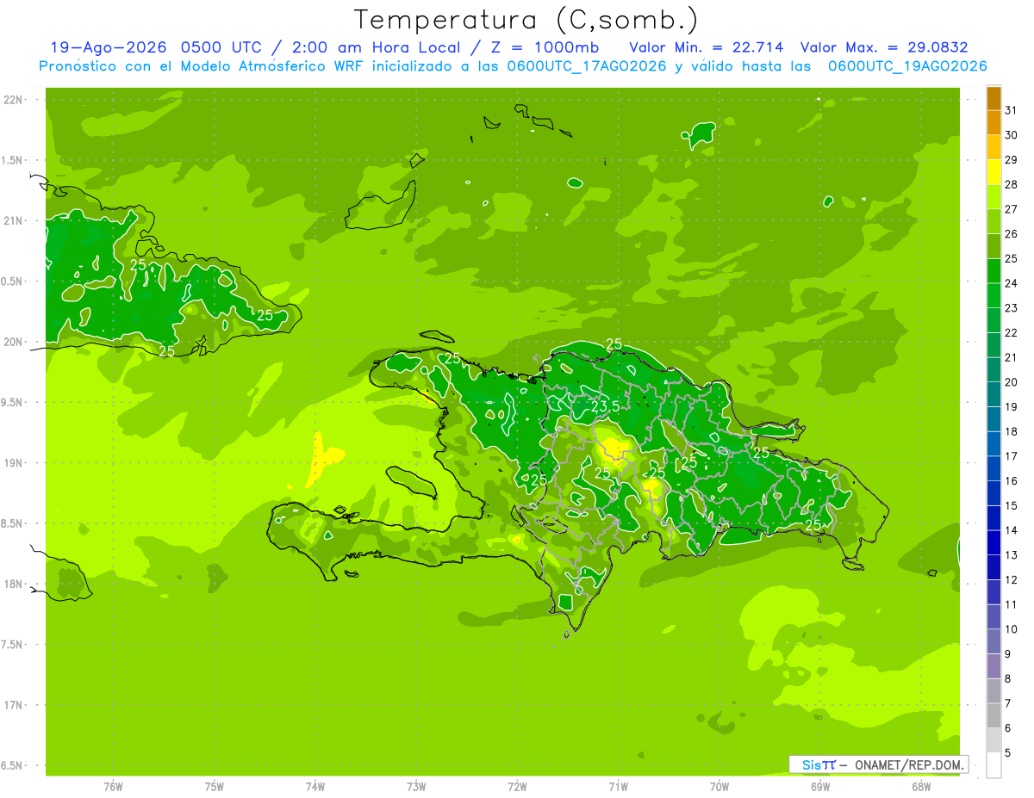1034x798 pixels.
Task: Click the gray legend swatch between 6 and 7
Action: [994, 716]
